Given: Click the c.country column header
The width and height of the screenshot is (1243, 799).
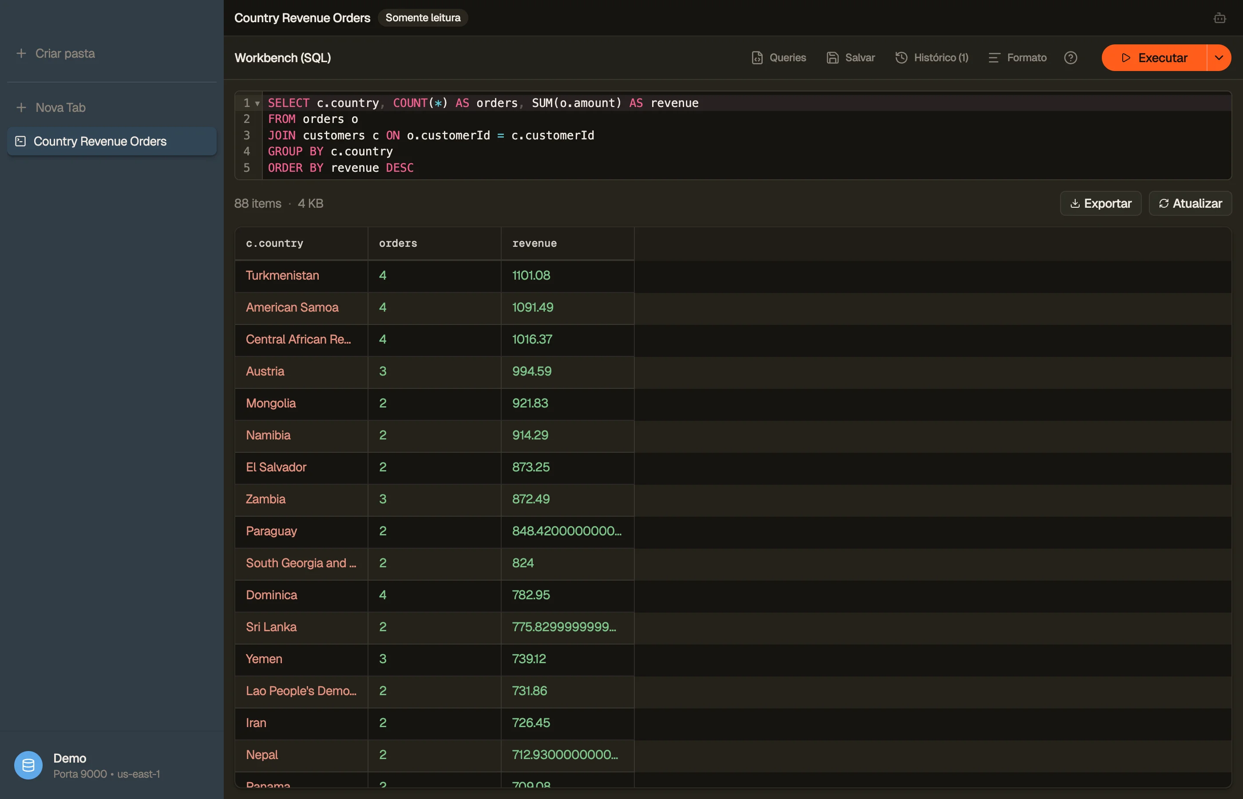Looking at the screenshot, I should tap(301, 243).
